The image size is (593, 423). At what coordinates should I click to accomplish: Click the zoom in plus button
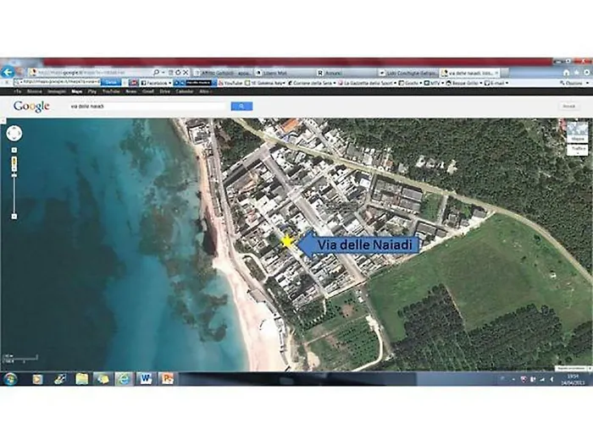pyautogui.click(x=14, y=151)
